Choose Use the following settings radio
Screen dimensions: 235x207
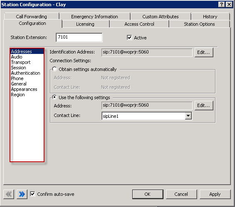pos(54,97)
